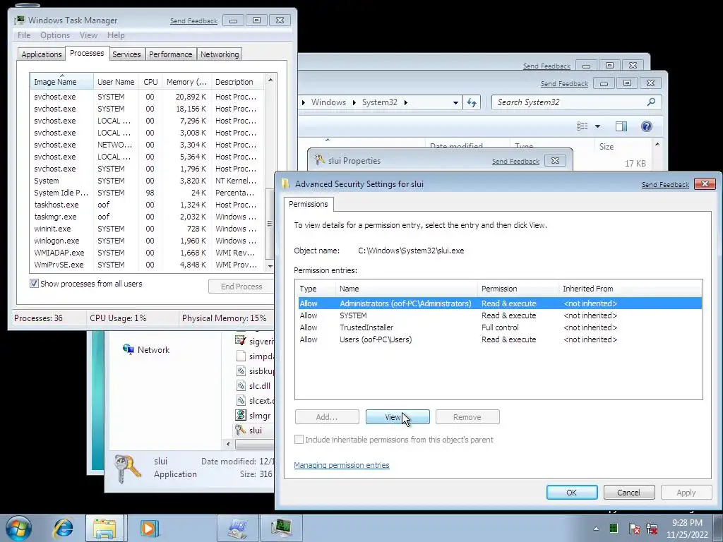Switch to the Performance tab

tap(171, 54)
